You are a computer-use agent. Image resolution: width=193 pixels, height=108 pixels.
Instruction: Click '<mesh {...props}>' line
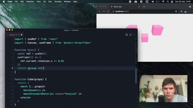coord(33,86)
